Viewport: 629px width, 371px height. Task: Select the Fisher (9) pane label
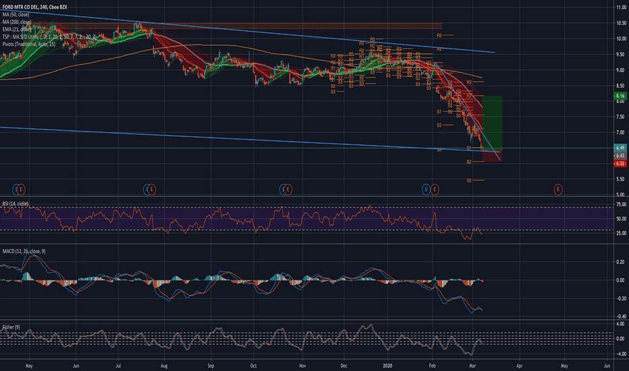pos(11,327)
